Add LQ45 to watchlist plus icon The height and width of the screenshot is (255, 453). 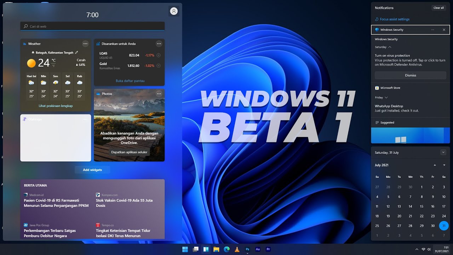pyautogui.click(x=158, y=55)
